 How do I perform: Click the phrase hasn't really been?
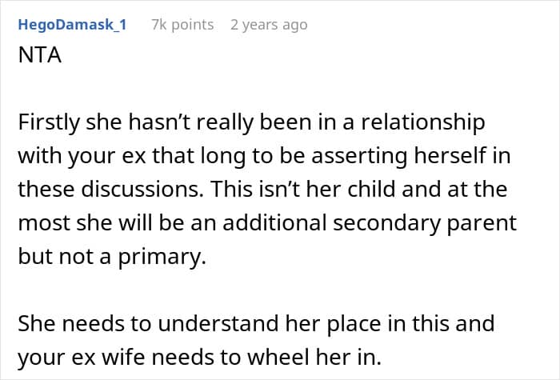click(210, 122)
